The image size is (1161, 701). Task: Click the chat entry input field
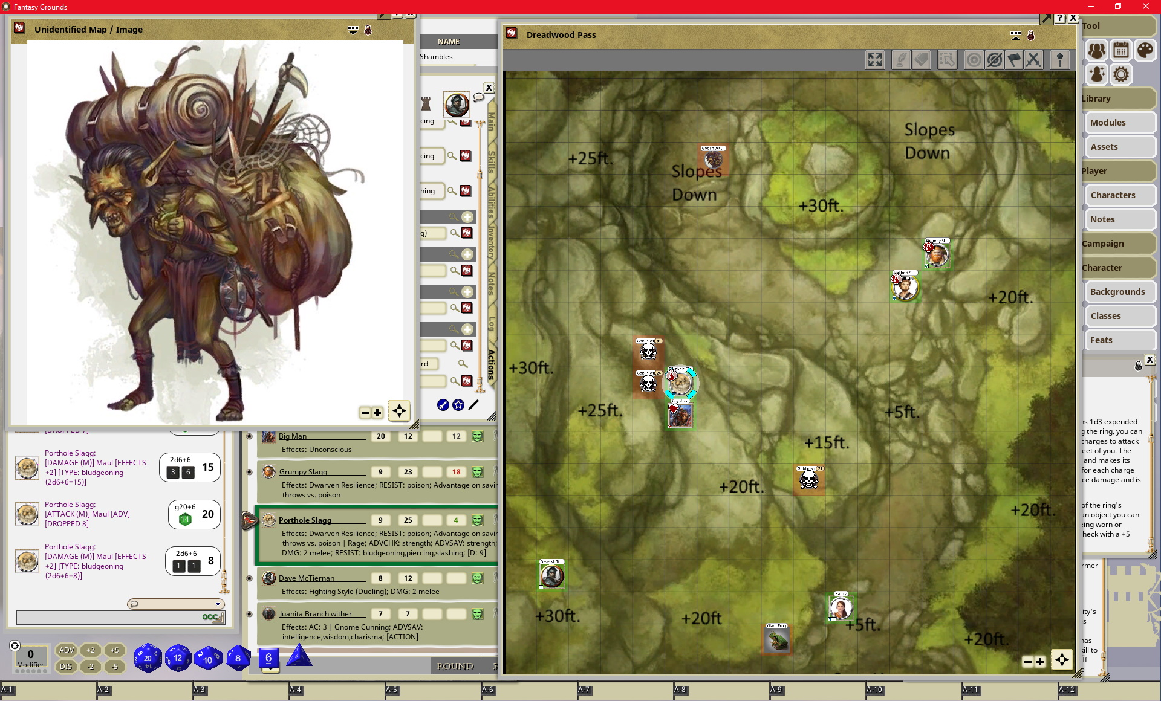120,617
